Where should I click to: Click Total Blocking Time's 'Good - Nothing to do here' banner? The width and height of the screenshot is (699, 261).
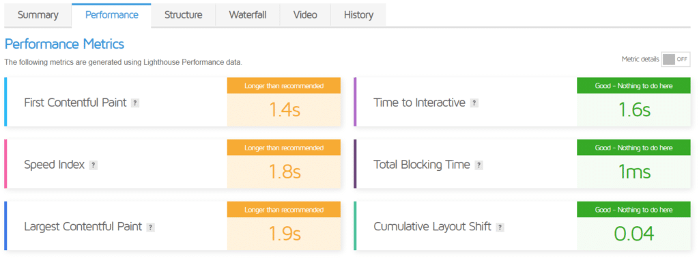(634, 148)
